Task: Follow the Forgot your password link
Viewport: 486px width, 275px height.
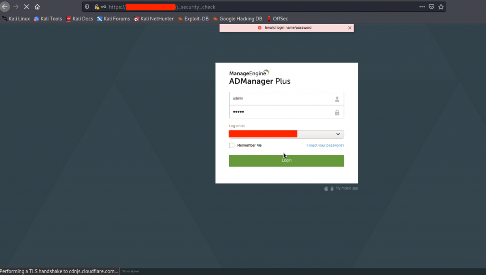Action: tap(325, 145)
